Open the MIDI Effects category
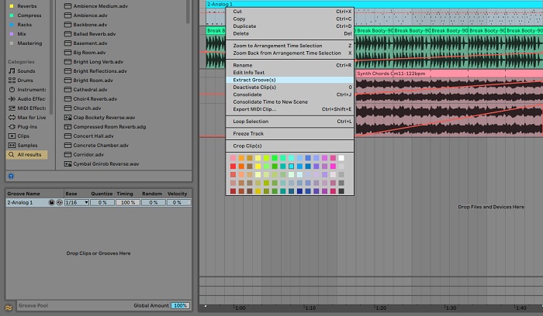This screenshot has height=316, width=543. (x=27, y=108)
